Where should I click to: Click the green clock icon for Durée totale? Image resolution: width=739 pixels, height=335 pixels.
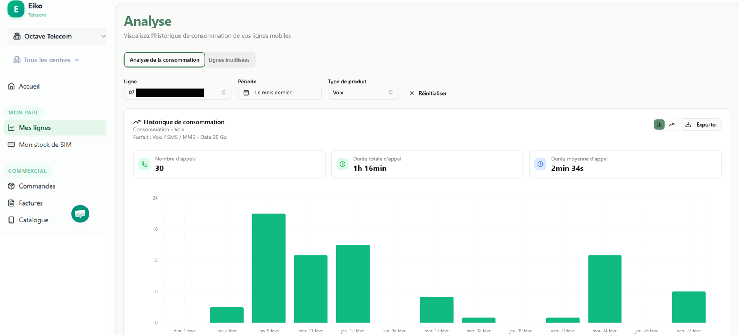coord(343,164)
